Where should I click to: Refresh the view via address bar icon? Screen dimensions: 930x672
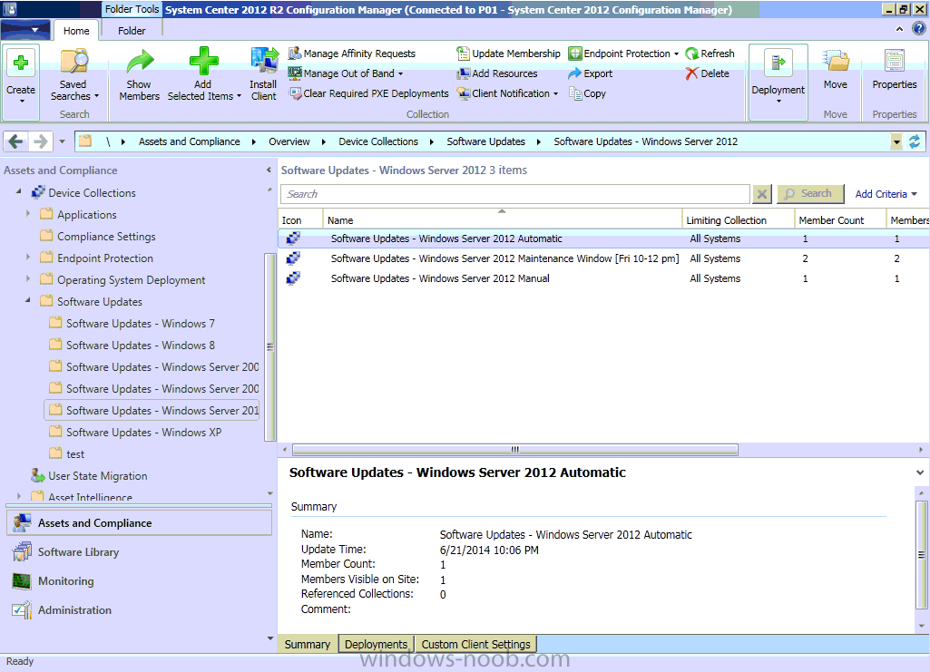pyautogui.click(x=915, y=141)
